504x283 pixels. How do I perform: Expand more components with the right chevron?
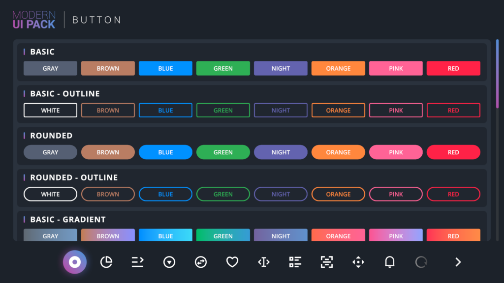457,262
